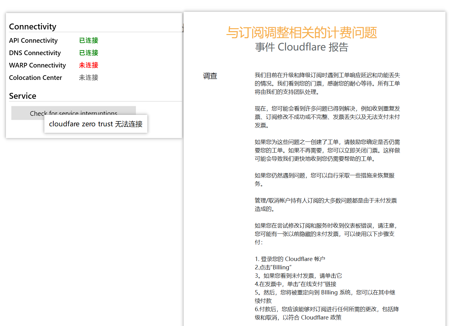This screenshot has height=326, width=461.
Task: Click the paragraph starting 现在，您可能会看到
Action: tap(327, 117)
